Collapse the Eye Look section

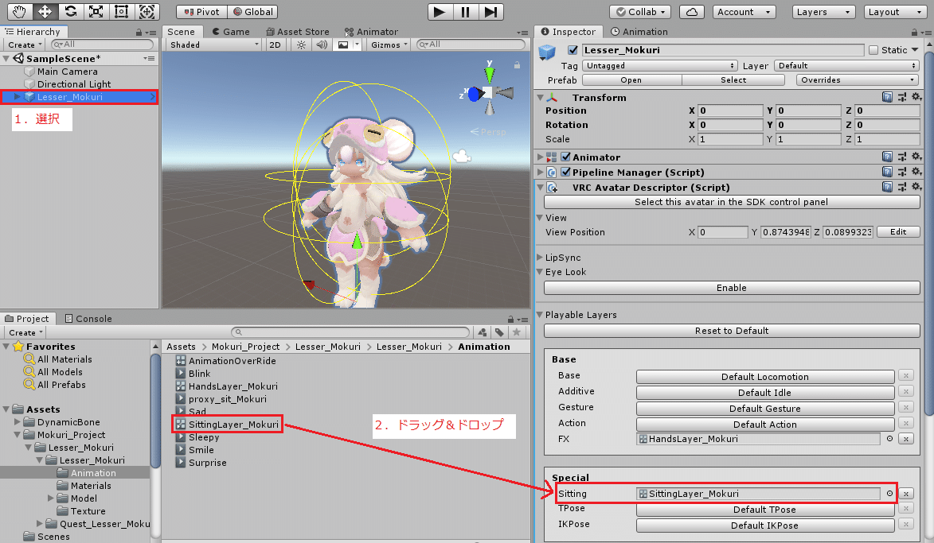click(540, 272)
